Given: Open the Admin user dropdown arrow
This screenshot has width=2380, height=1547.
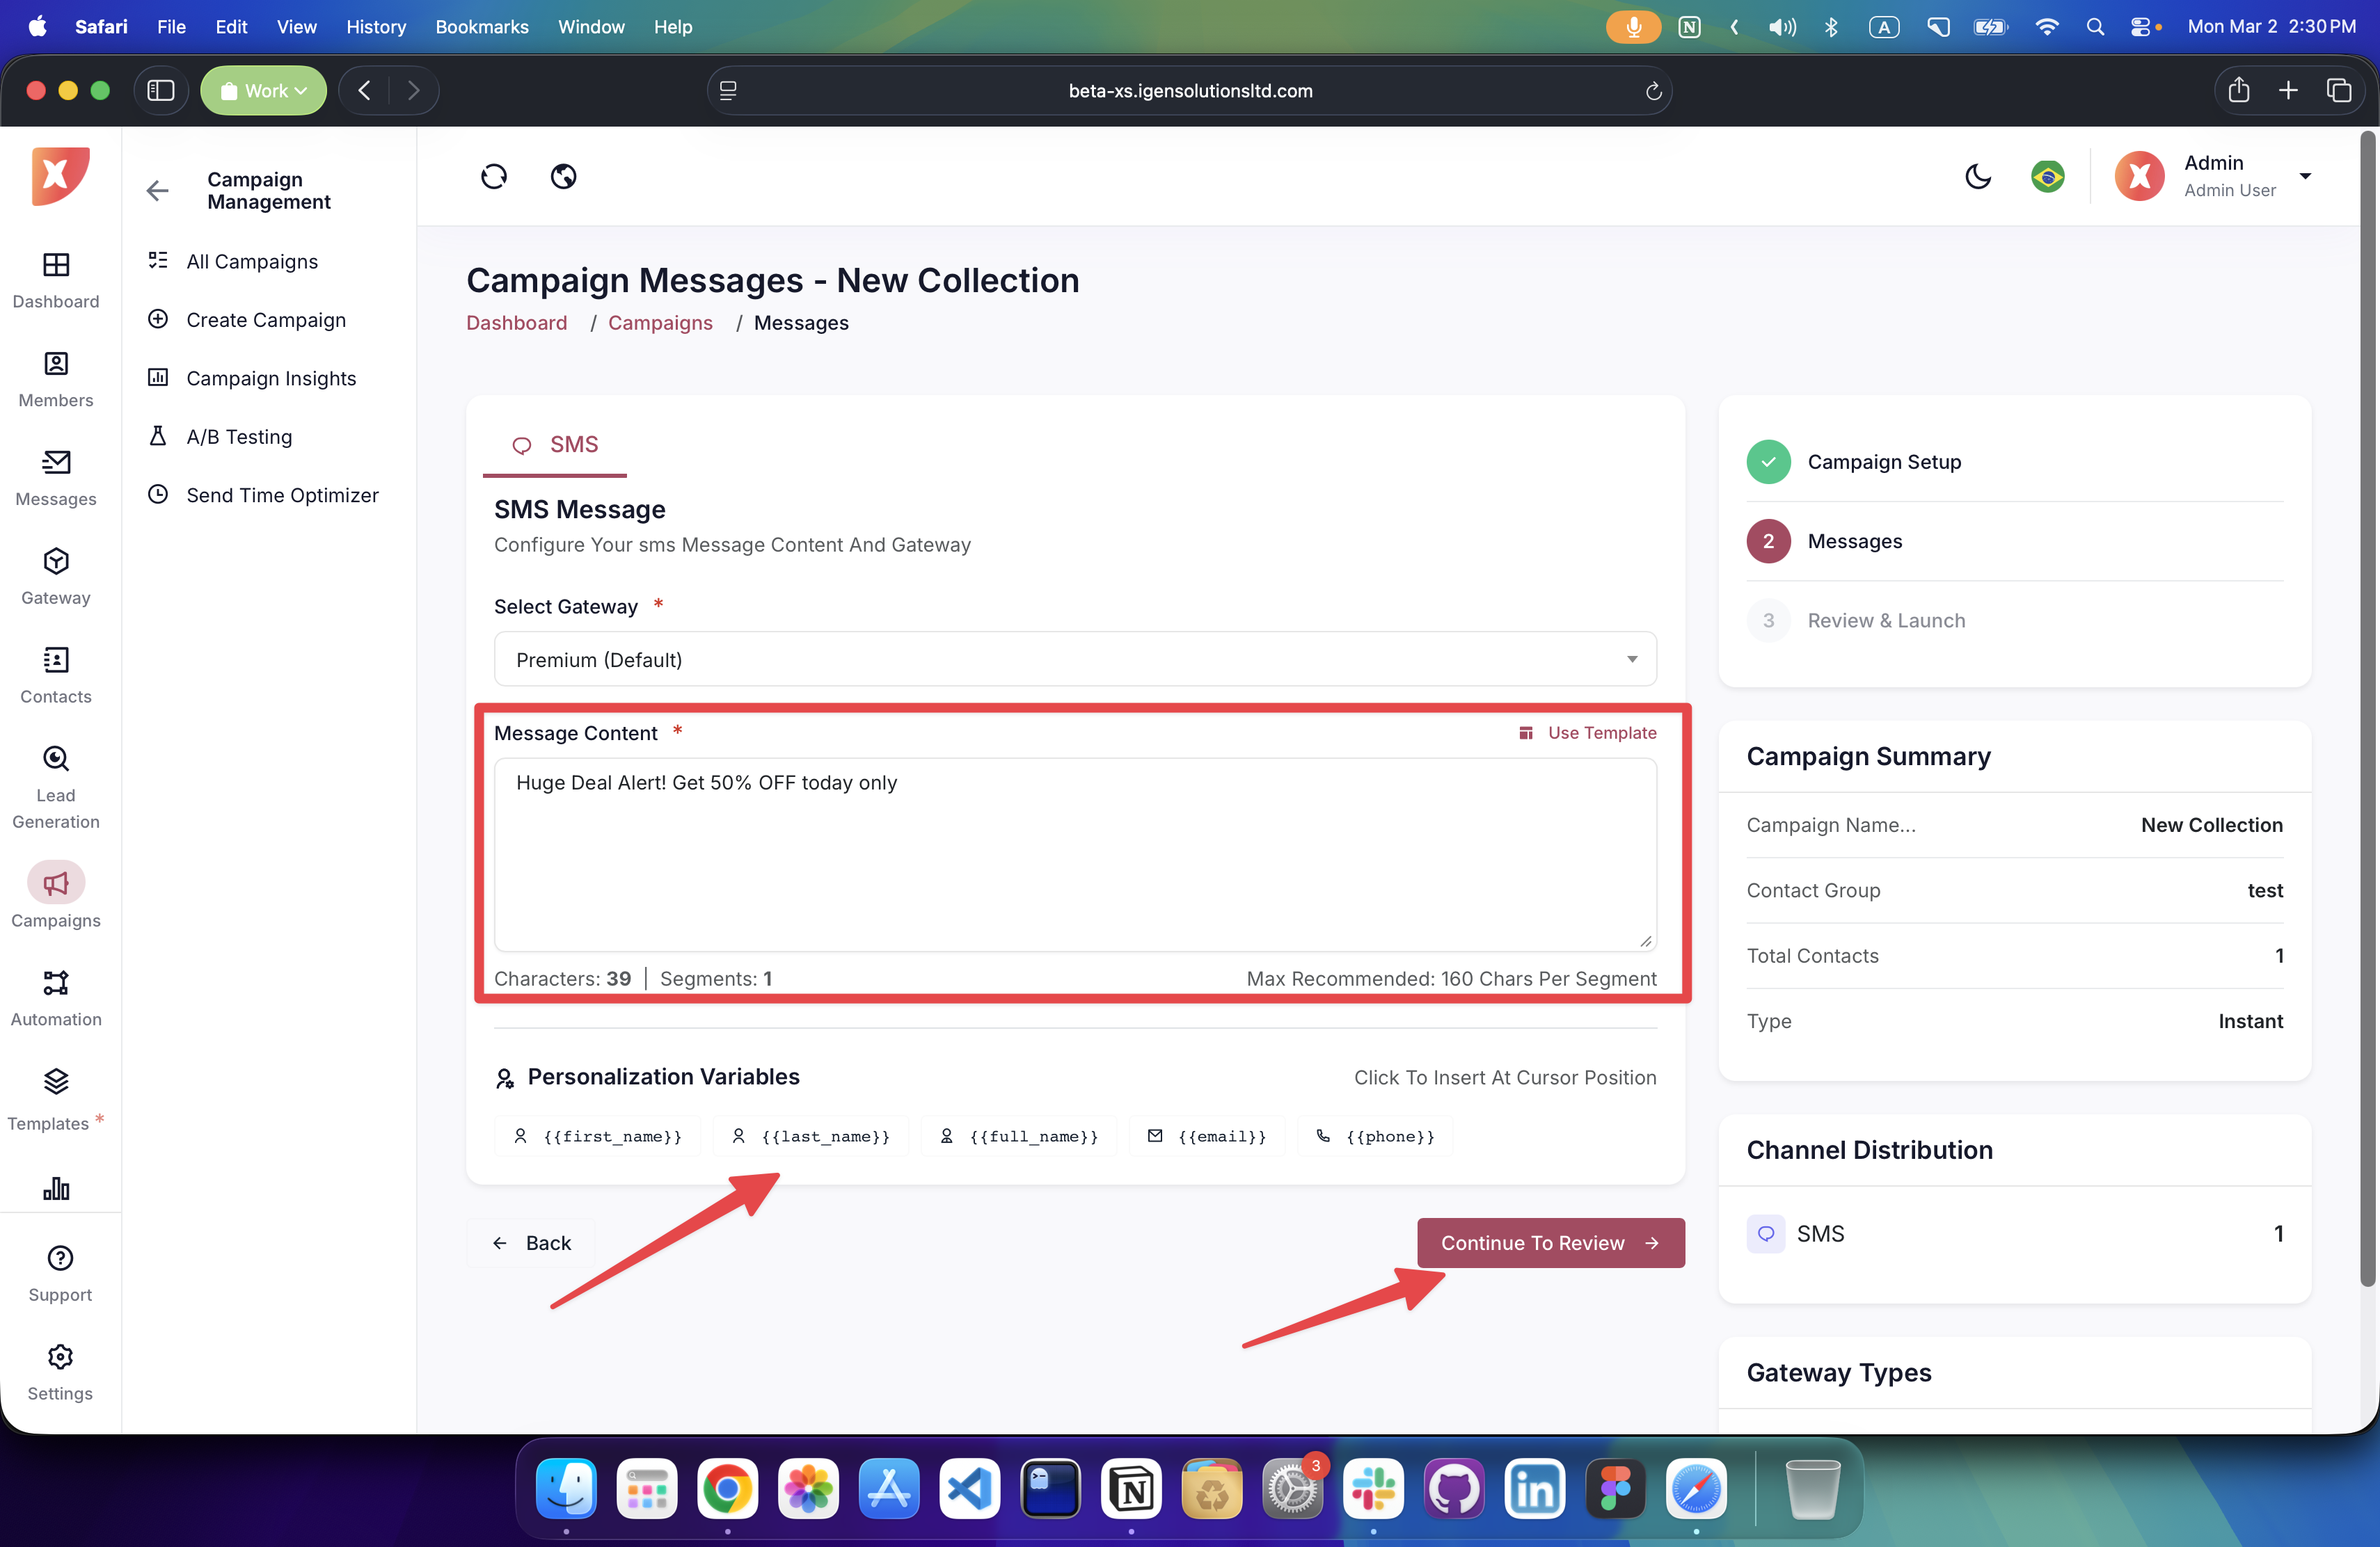Looking at the screenshot, I should (x=2305, y=176).
